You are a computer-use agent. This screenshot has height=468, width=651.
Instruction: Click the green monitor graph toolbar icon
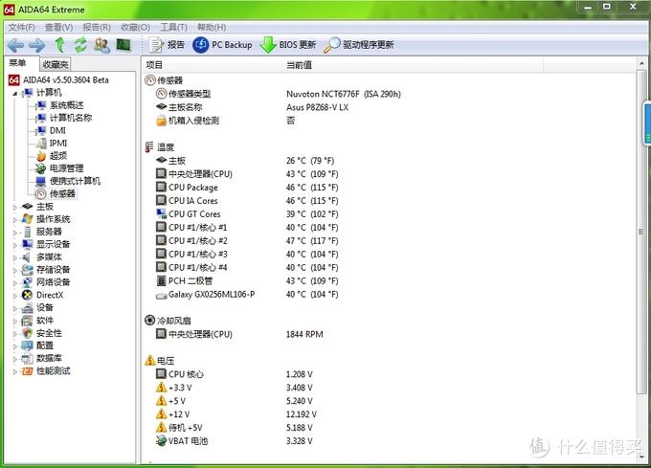(123, 44)
